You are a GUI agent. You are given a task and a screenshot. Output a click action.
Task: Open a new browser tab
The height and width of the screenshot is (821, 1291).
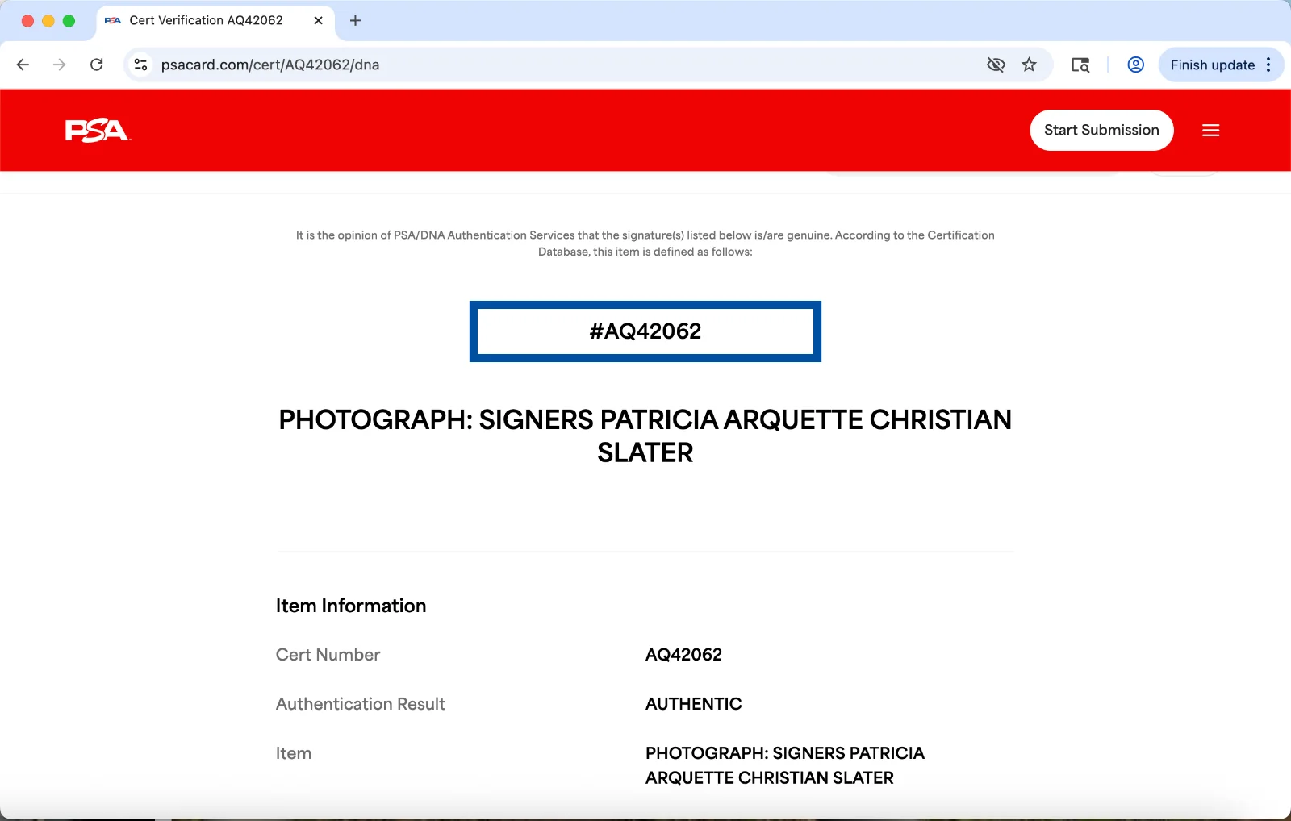(355, 20)
